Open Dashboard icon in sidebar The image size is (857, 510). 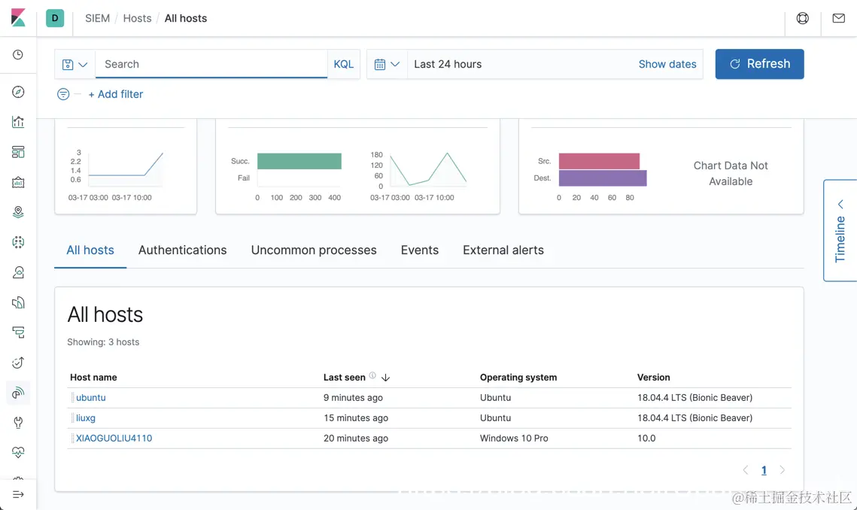[18, 152]
